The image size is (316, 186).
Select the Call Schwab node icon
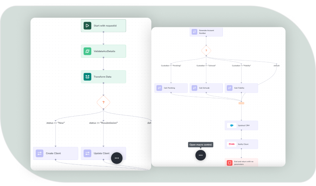195,88
